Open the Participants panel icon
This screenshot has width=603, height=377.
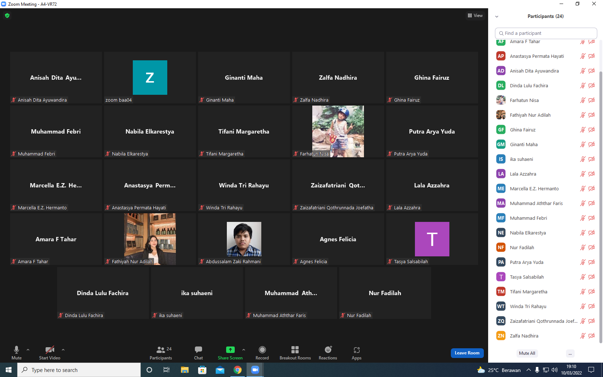tap(161, 349)
